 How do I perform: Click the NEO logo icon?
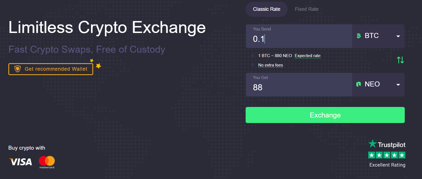pos(359,84)
